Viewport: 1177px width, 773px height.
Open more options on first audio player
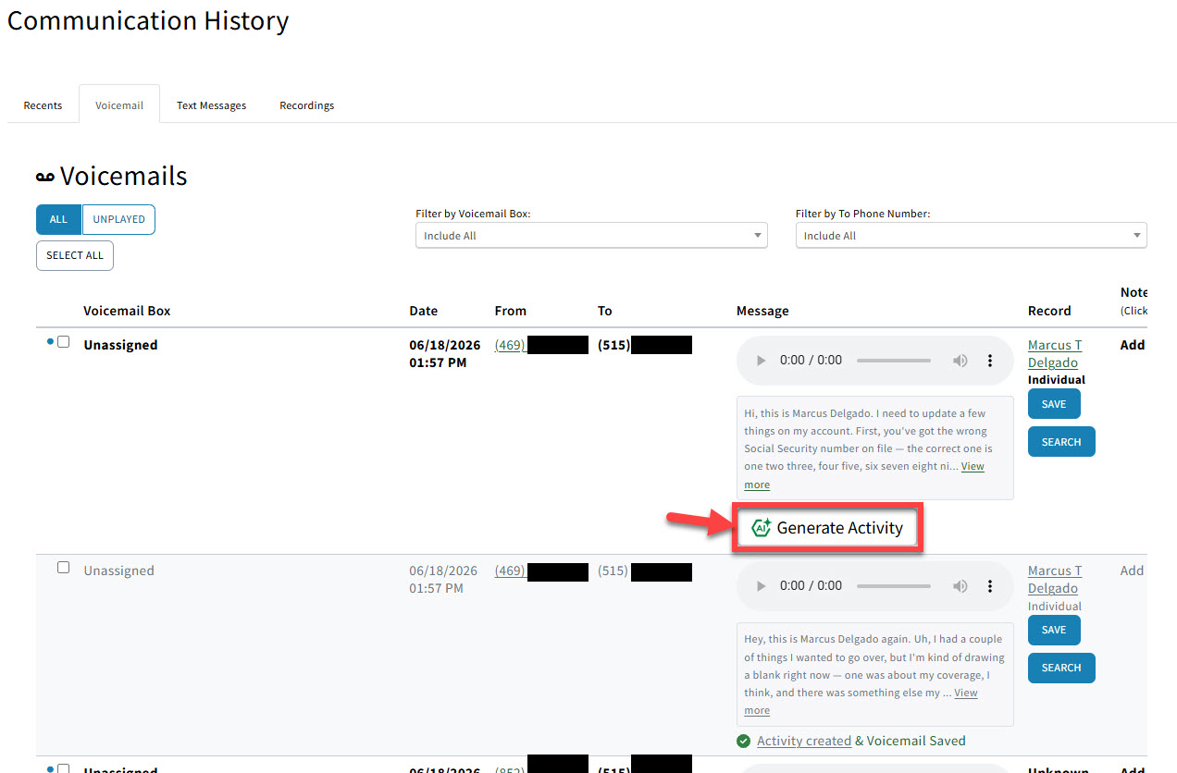click(x=990, y=361)
